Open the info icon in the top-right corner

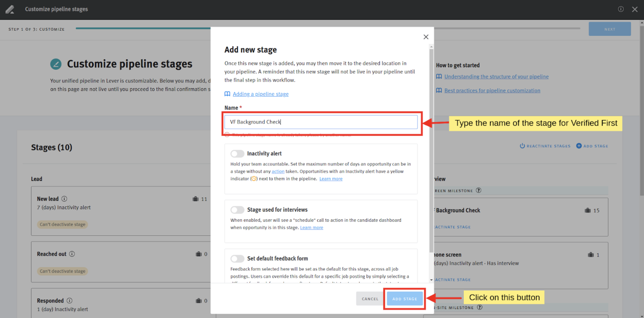click(x=621, y=9)
